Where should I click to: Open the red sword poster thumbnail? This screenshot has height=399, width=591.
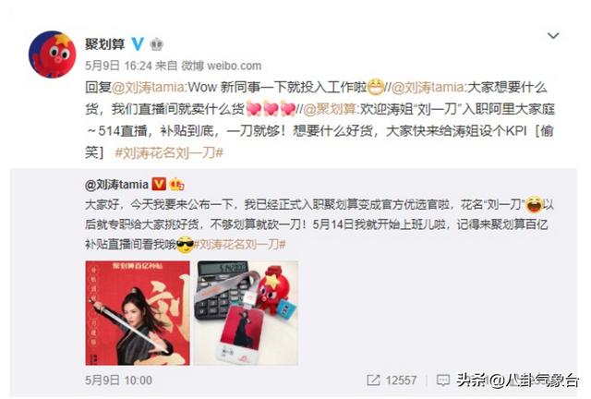coord(138,312)
